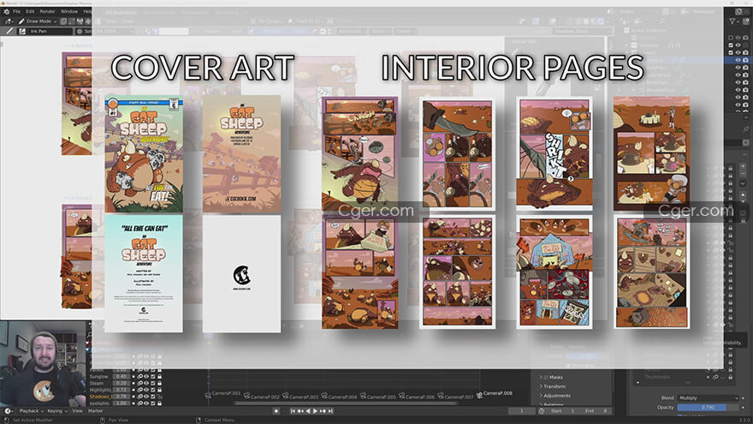753x424 pixels.
Task: Select the Shadows layer row
Action: (x=100, y=397)
